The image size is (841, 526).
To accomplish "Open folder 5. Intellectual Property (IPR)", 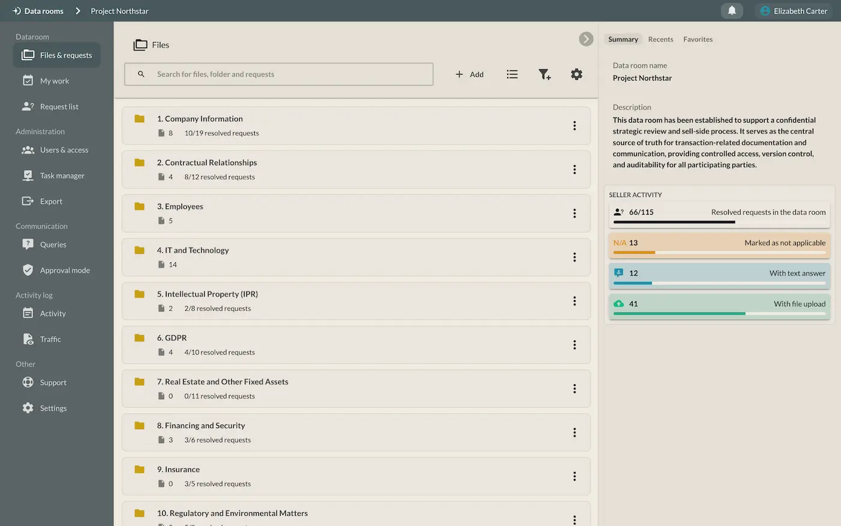I will point(356,301).
